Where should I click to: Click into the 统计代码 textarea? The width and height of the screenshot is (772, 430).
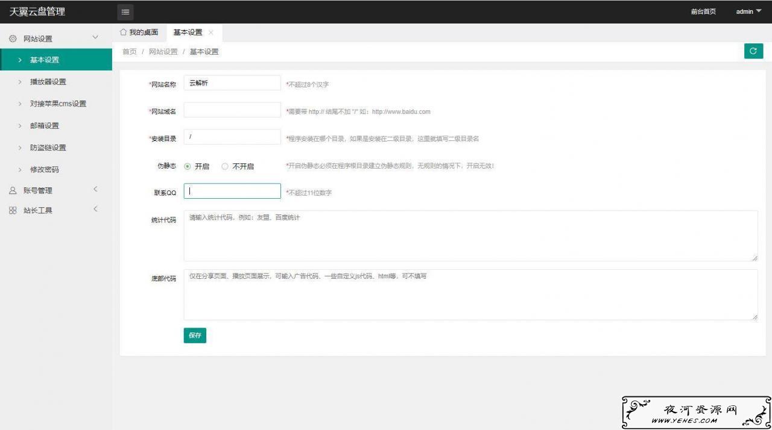point(470,235)
